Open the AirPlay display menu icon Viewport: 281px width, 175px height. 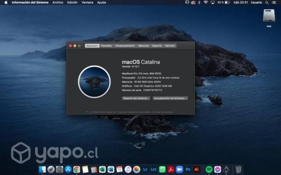[x=213, y=2]
